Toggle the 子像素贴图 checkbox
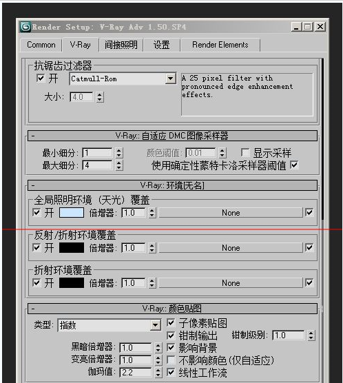 tap(171, 323)
